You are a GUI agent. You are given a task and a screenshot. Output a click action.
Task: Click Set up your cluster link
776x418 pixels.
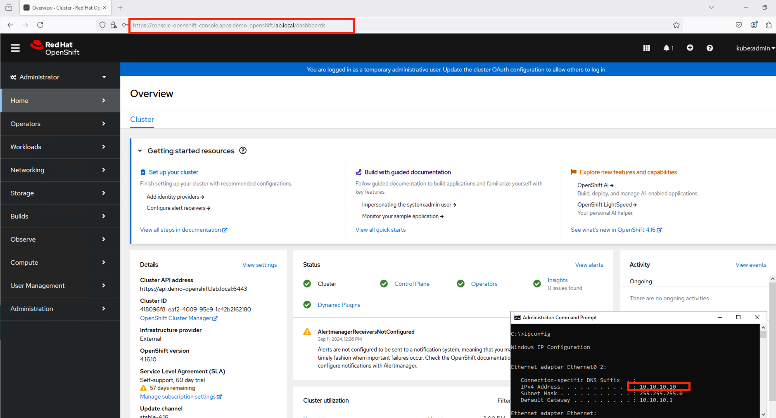click(x=173, y=172)
